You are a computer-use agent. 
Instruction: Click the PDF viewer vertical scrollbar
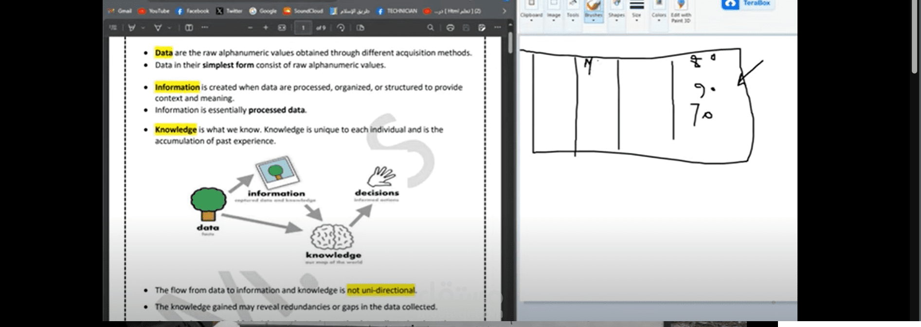(x=510, y=43)
